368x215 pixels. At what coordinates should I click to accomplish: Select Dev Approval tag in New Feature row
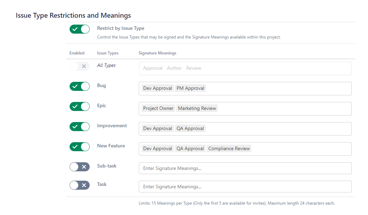click(x=158, y=149)
